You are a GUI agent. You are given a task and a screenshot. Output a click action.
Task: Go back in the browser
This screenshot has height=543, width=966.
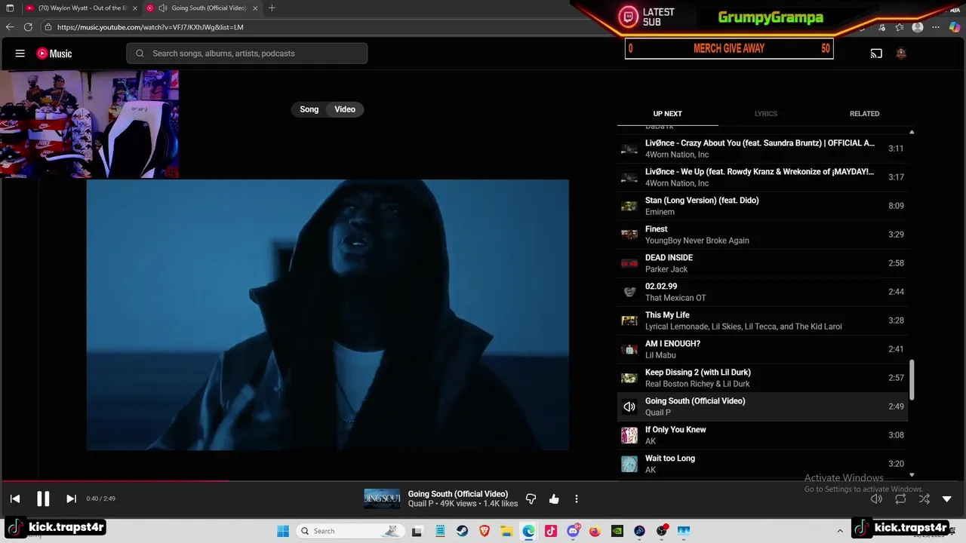[10, 27]
